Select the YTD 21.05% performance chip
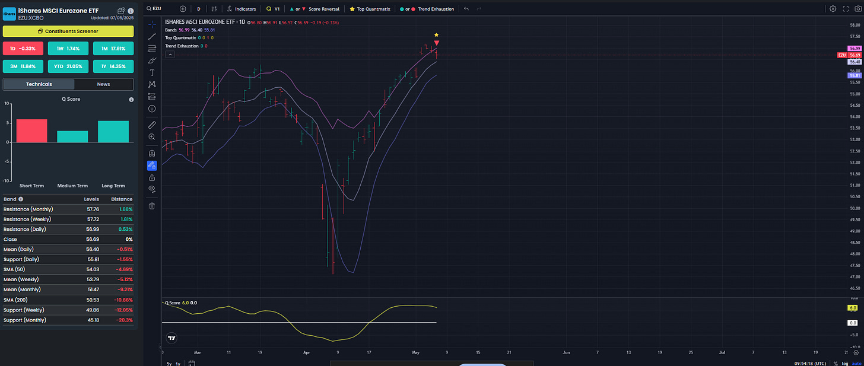 click(68, 66)
